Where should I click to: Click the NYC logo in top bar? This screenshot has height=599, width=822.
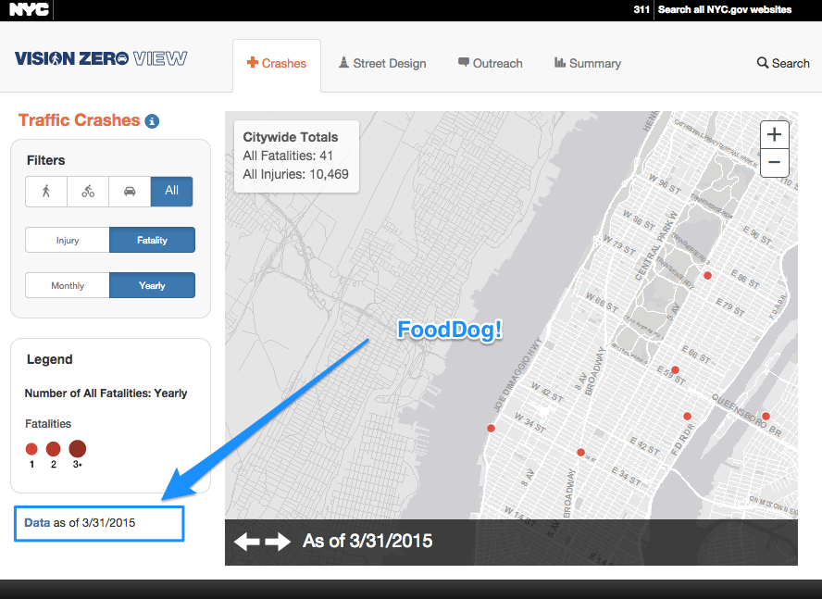click(x=29, y=9)
